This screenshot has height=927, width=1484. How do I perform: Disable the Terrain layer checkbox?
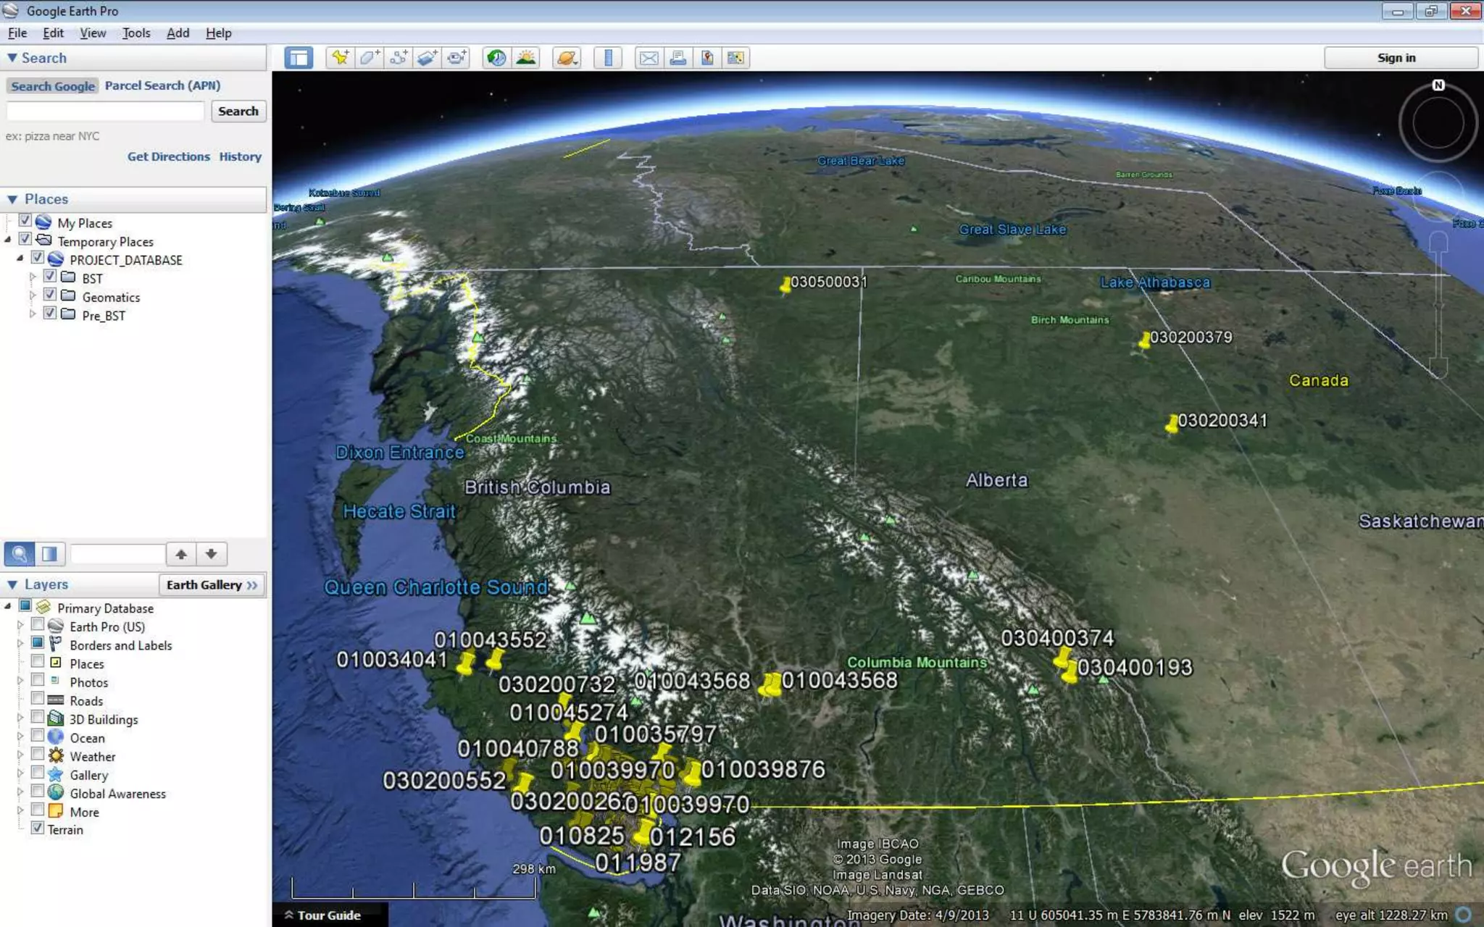tap(38, 828)
